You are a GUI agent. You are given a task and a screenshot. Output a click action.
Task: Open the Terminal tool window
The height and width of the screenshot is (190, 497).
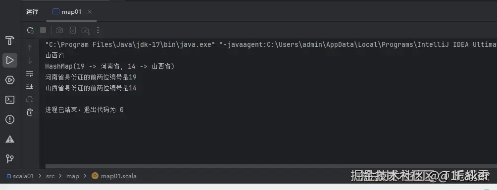coord(10,100)
